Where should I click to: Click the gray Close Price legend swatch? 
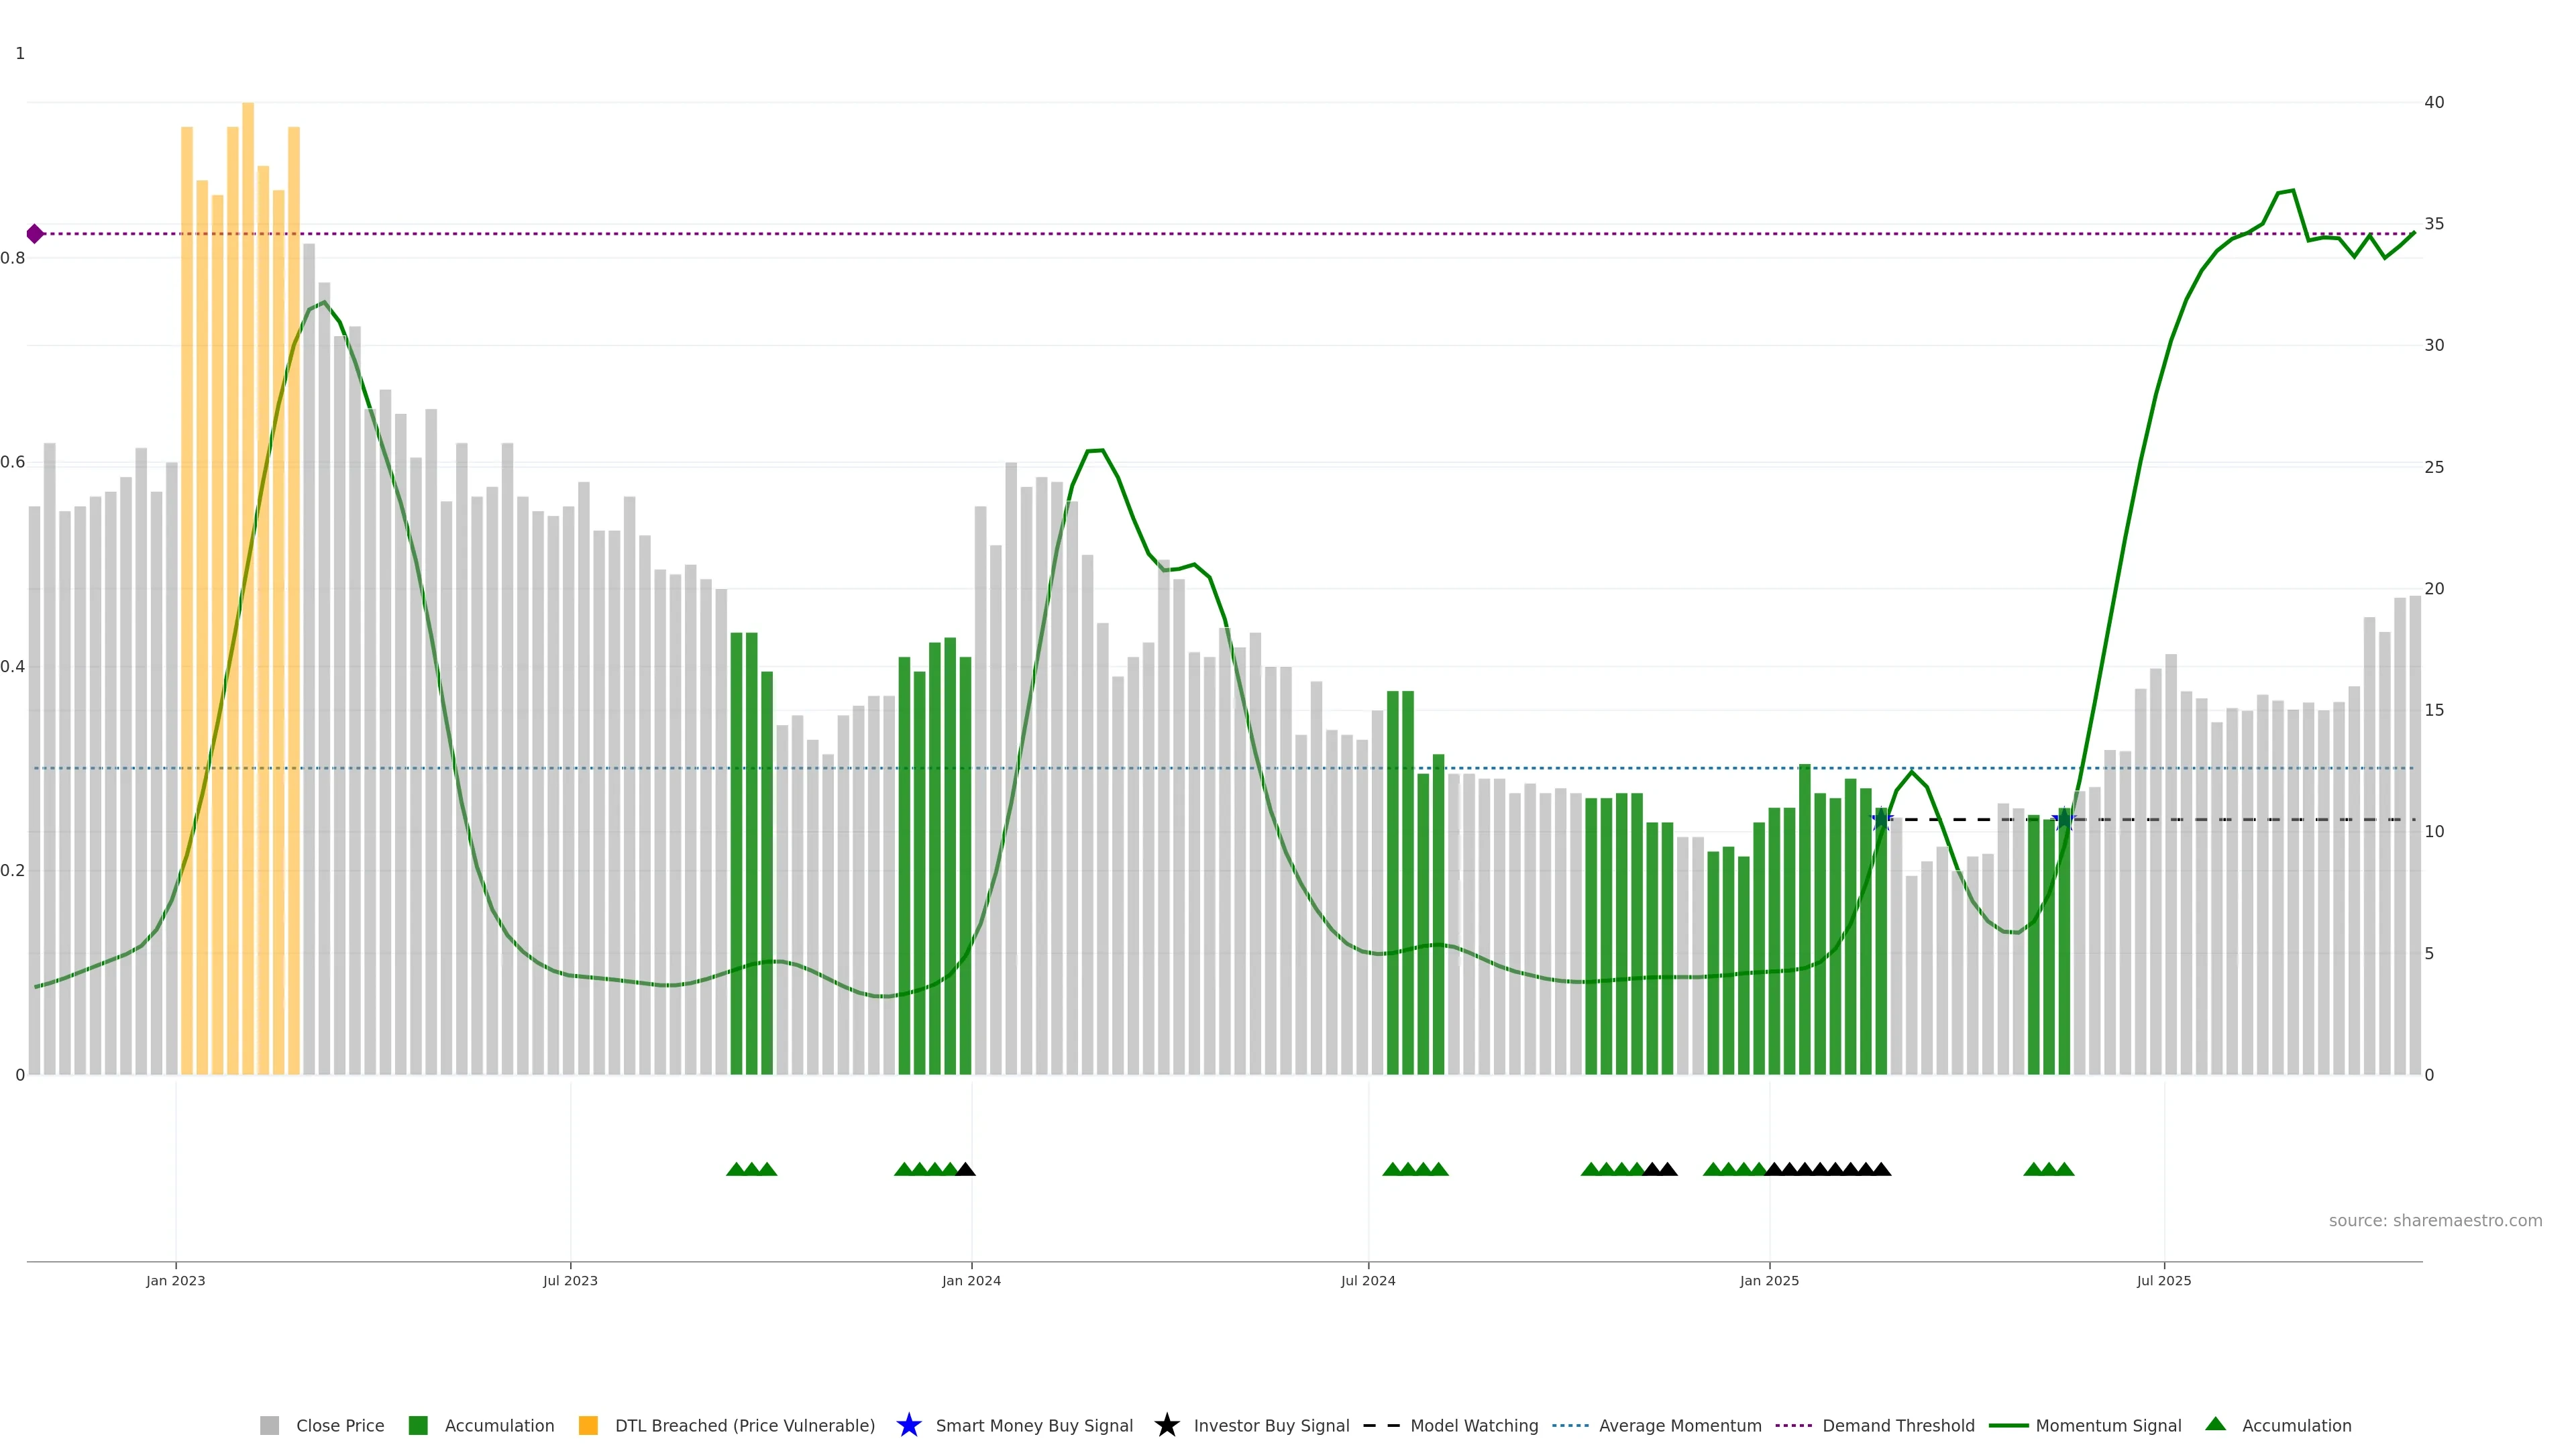(x=269, y=1425)
